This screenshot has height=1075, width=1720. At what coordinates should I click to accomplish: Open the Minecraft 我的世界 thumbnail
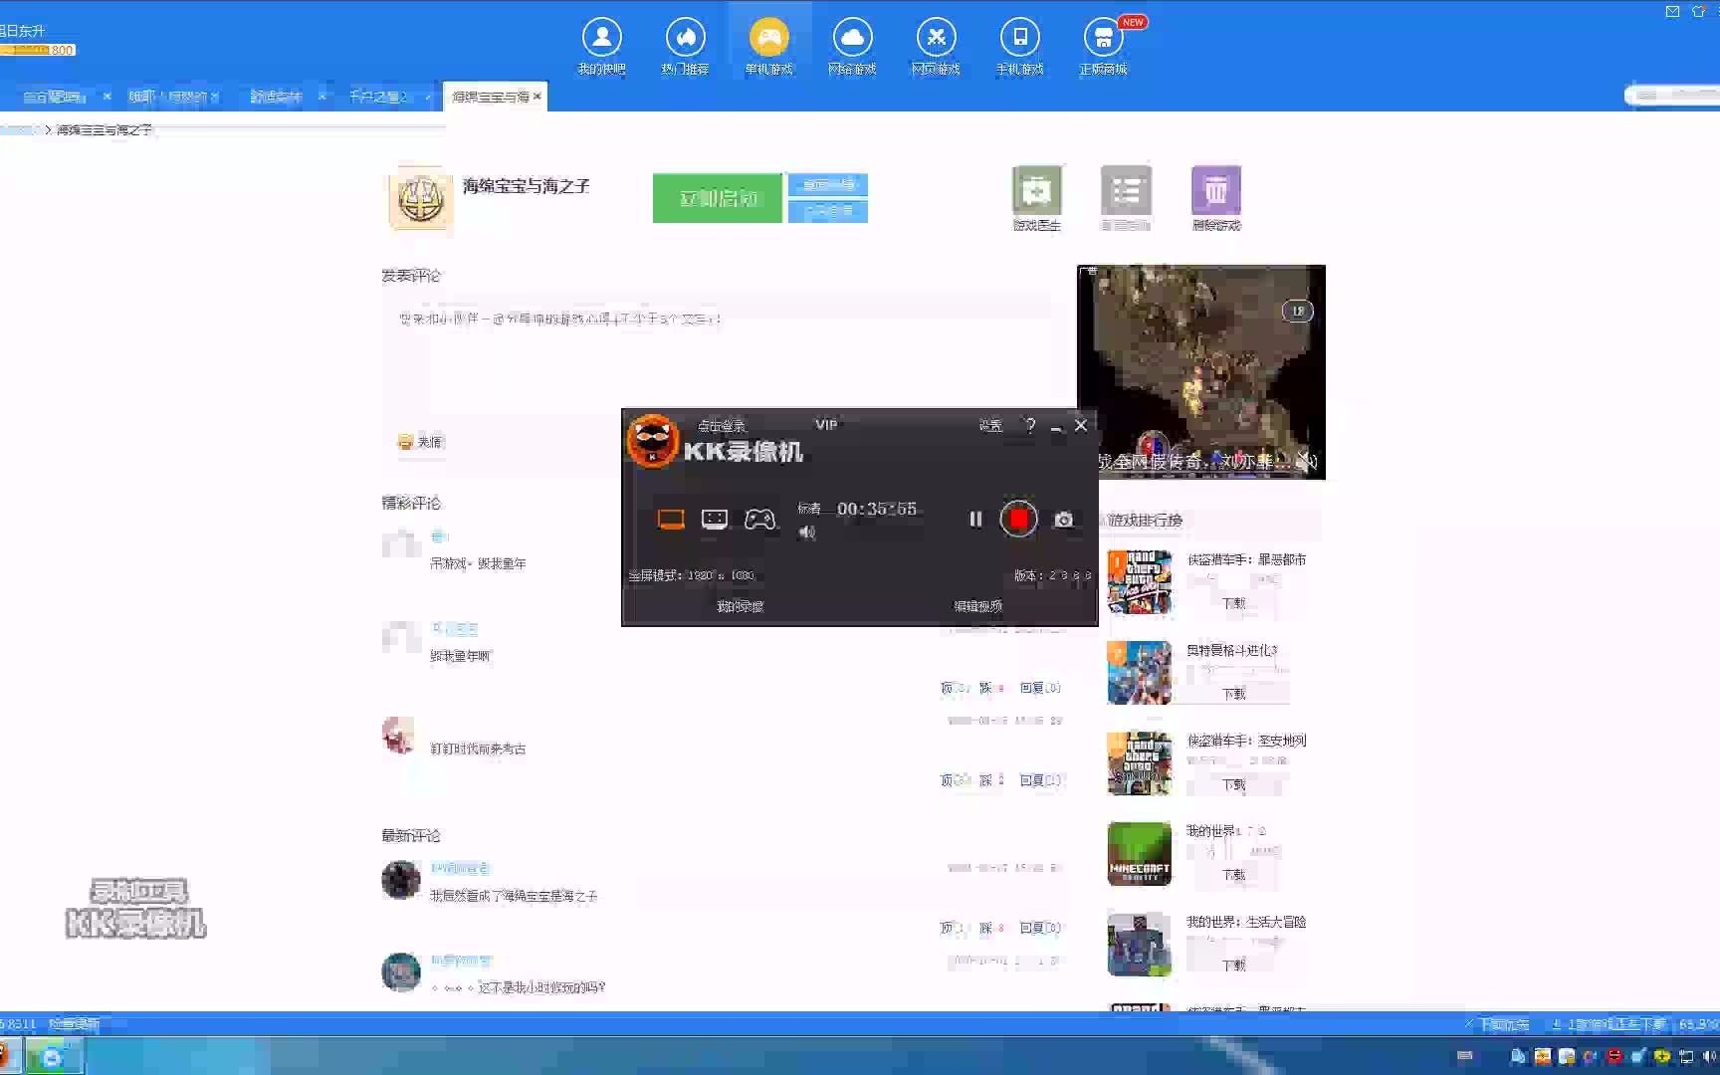point(1140,854)
